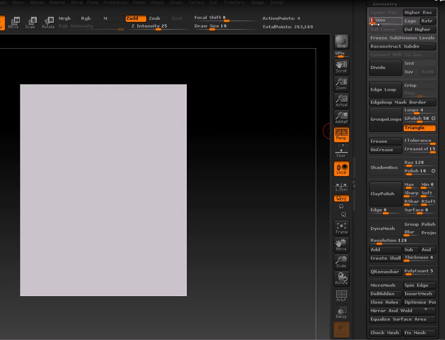
Task: Click the Edge Loop button
Action: click(x=386, y=90)
